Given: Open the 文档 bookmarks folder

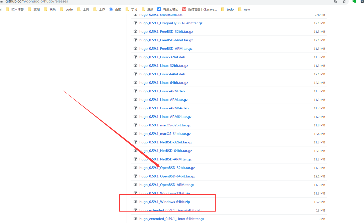Looking at the screenshot, I should click(34, 10).
